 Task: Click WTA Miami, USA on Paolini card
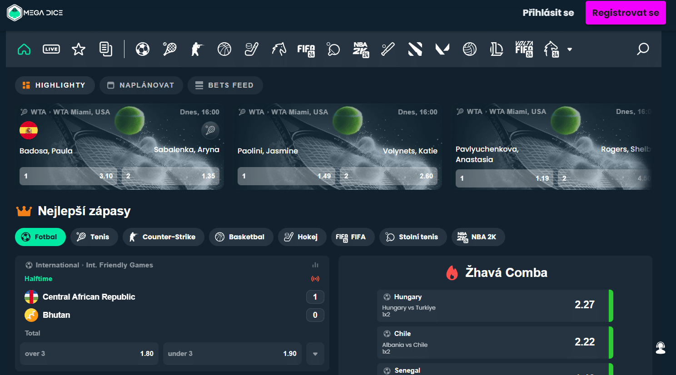[x=299, y=112]
